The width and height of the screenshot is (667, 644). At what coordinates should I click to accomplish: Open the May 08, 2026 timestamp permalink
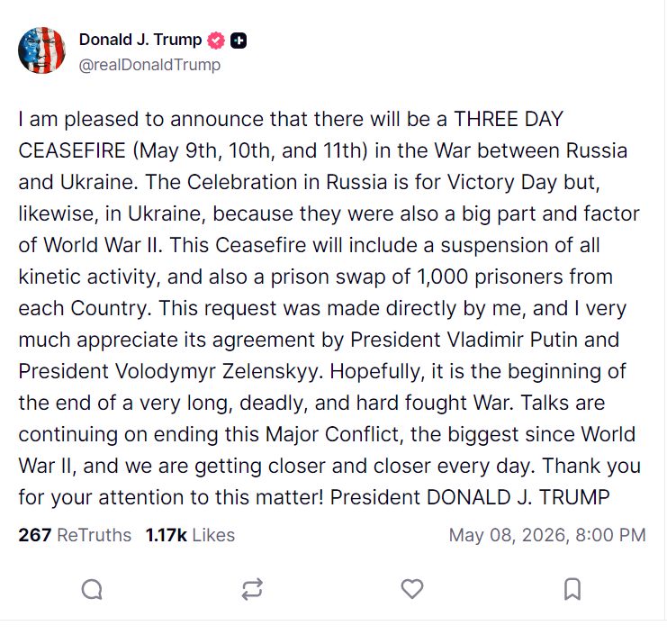coord(547,535)
